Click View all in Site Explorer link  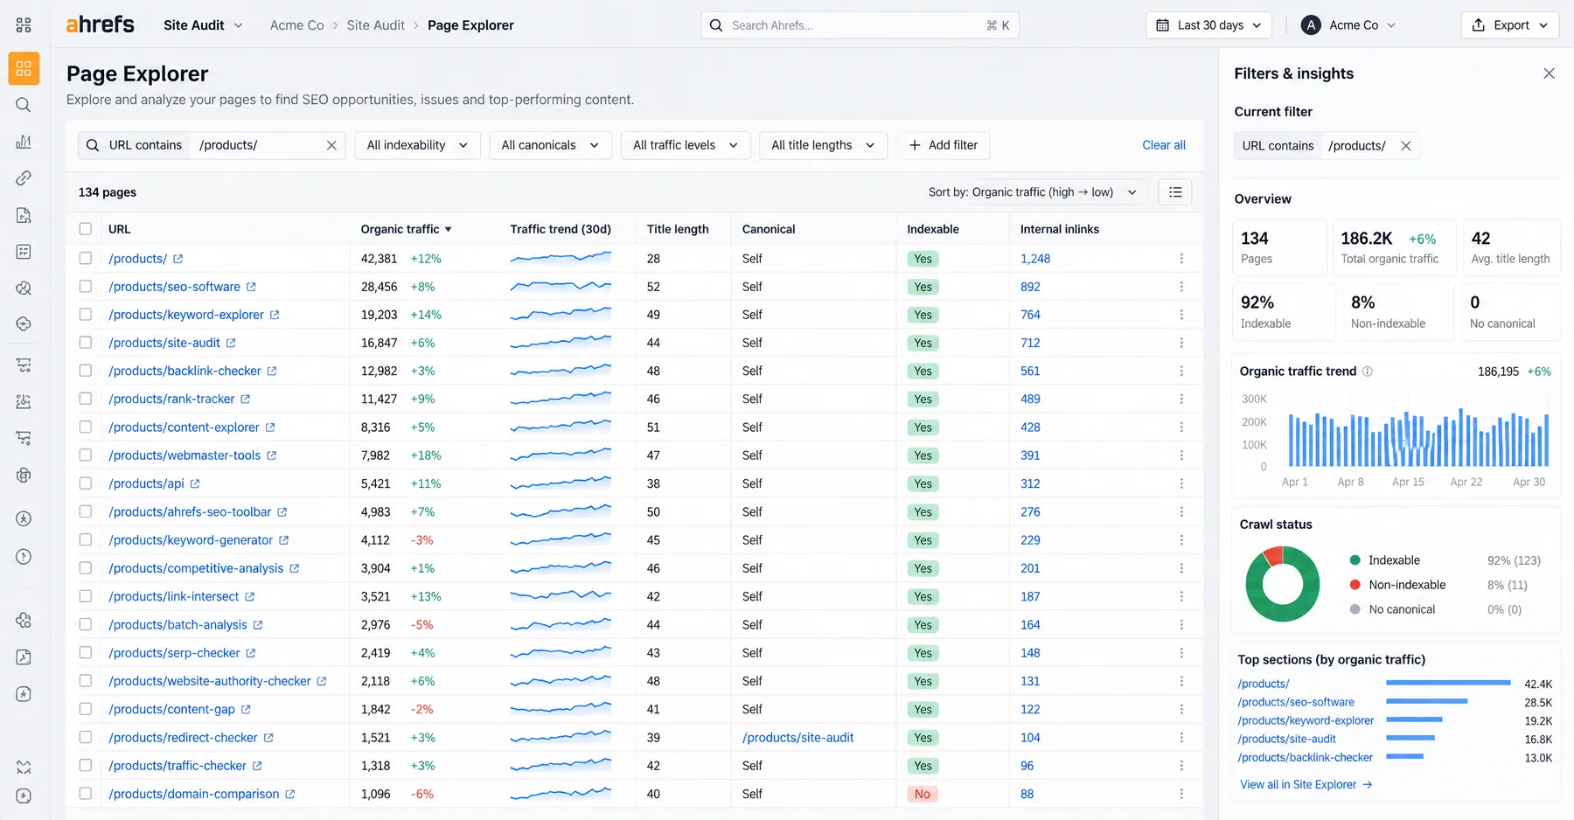pyautogui.click(x=1306, y=784)
